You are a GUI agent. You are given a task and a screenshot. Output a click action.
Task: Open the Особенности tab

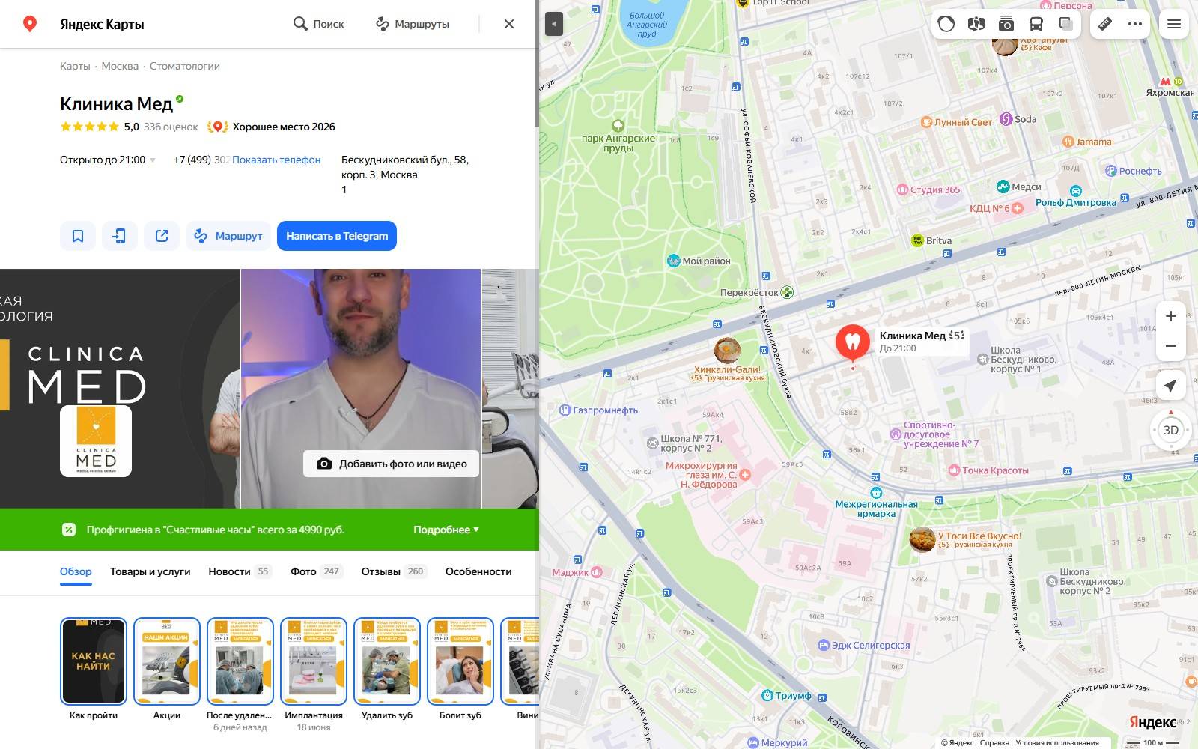coord(478,571)
